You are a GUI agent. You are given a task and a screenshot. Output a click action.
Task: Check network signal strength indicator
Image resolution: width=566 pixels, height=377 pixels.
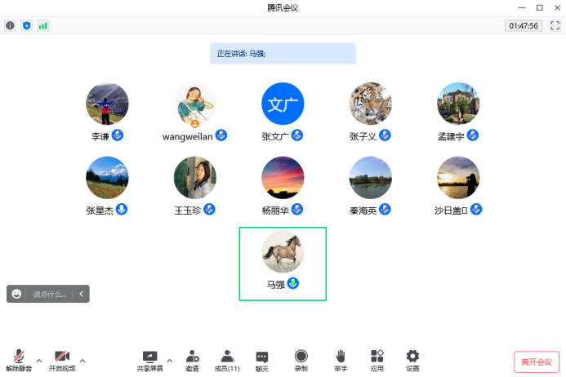(x=42, y=25)
